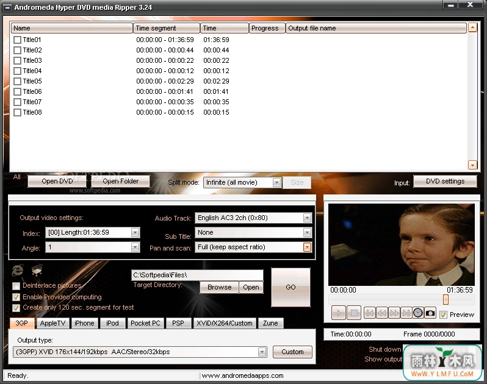Expand the Output type dropdown
This screenshot has height=384, width=487.
[262, 352]
